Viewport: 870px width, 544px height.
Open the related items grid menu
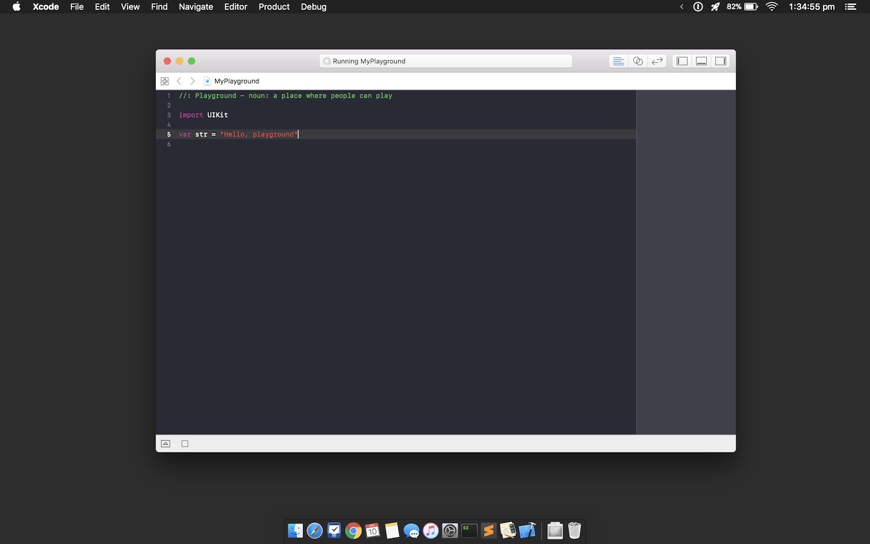pos(164,81)
